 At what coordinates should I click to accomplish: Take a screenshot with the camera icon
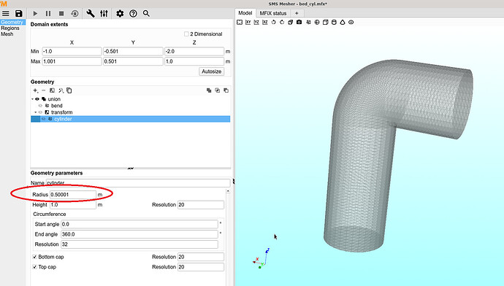click(x=299, y=22)
